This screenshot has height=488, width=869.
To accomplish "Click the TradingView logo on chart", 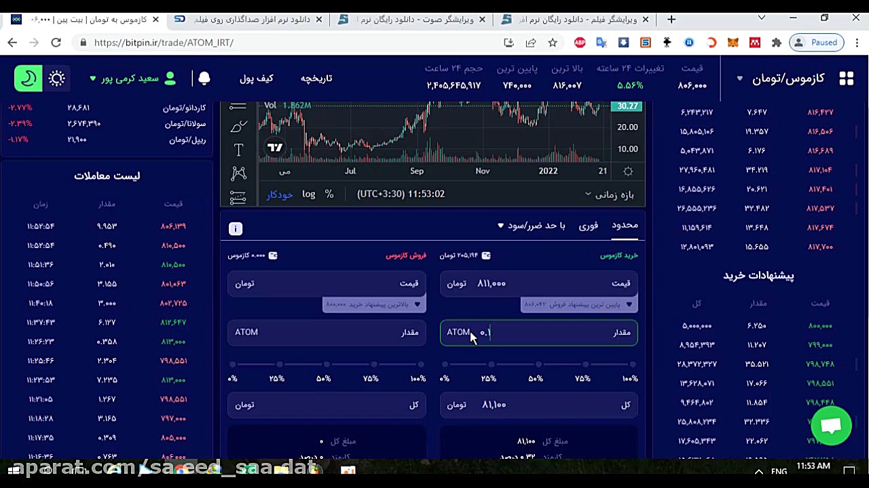I will [x=275, y=147].
